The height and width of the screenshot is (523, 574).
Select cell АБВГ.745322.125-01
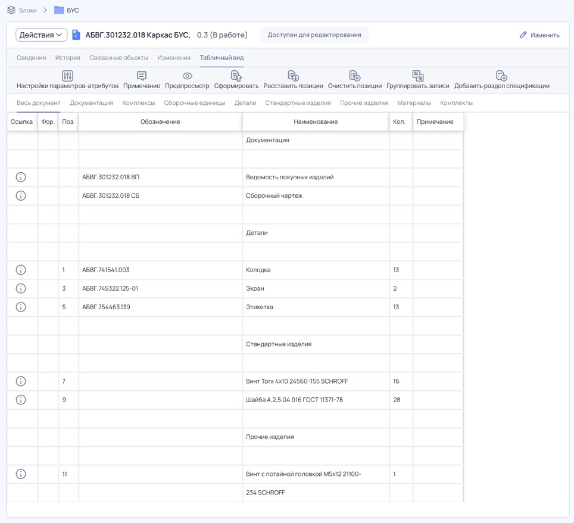click(x=160, y=288)
